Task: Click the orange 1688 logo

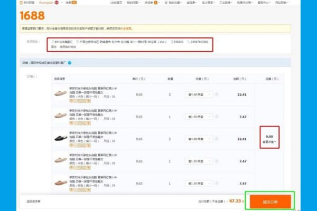Action: (x=32, y=15)
